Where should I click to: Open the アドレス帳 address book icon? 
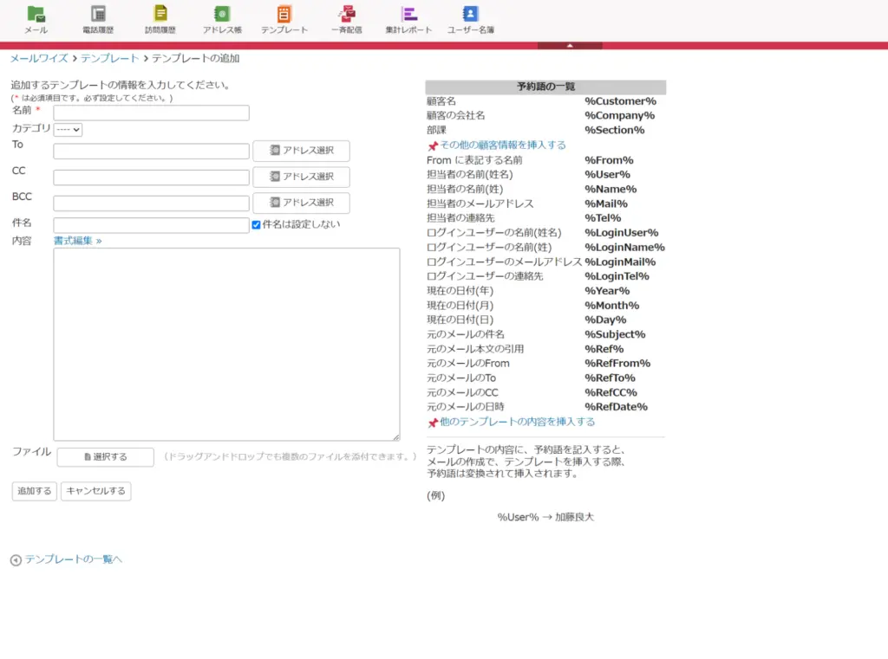click(222, 15)
